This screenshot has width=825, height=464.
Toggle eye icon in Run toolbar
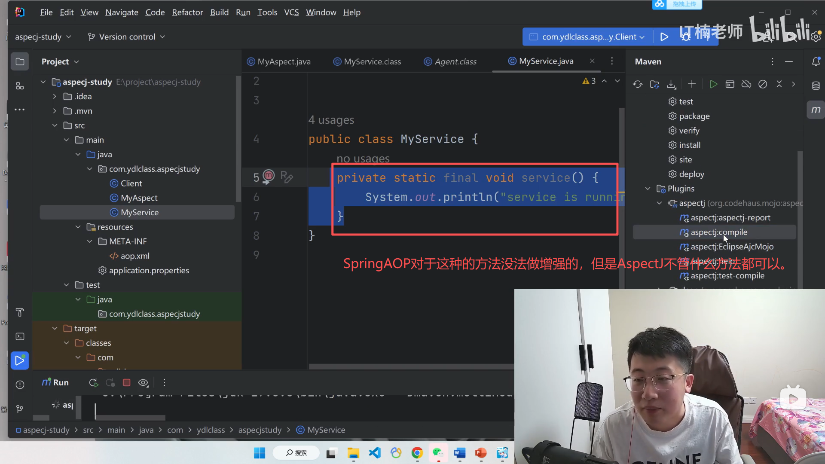point(143,382)
